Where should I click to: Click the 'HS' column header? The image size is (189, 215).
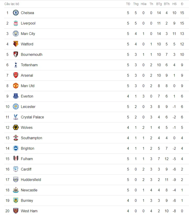click(174, 4)
